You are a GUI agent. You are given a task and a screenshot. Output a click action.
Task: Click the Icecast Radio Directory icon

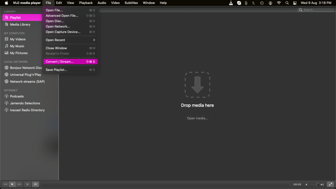(x=7, y=110)
